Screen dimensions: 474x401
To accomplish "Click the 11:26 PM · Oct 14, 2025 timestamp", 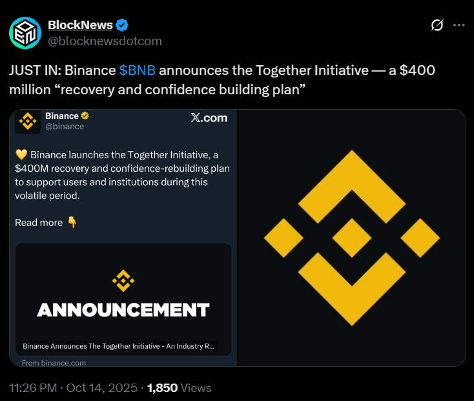I will click(73, 388).
